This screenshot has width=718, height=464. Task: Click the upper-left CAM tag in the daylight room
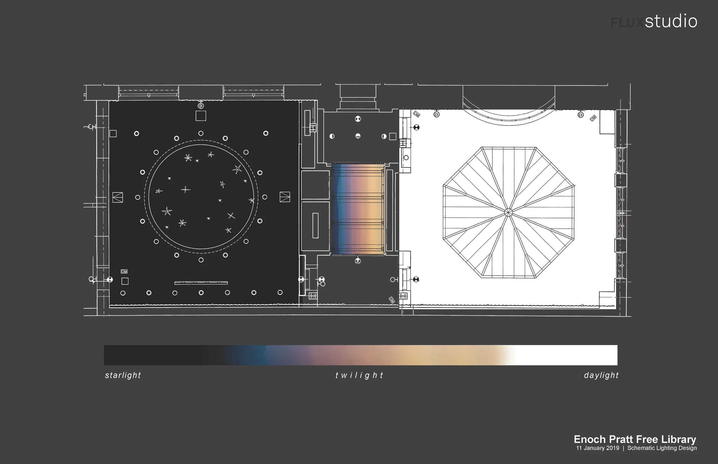pyautogui.click(x=417, y=114)
